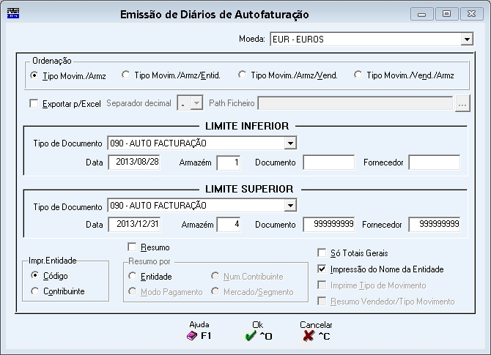The width and height of the screenshot is (491, 355).
Task: Click the Ajuda help book icon
Action: (191, 336)
